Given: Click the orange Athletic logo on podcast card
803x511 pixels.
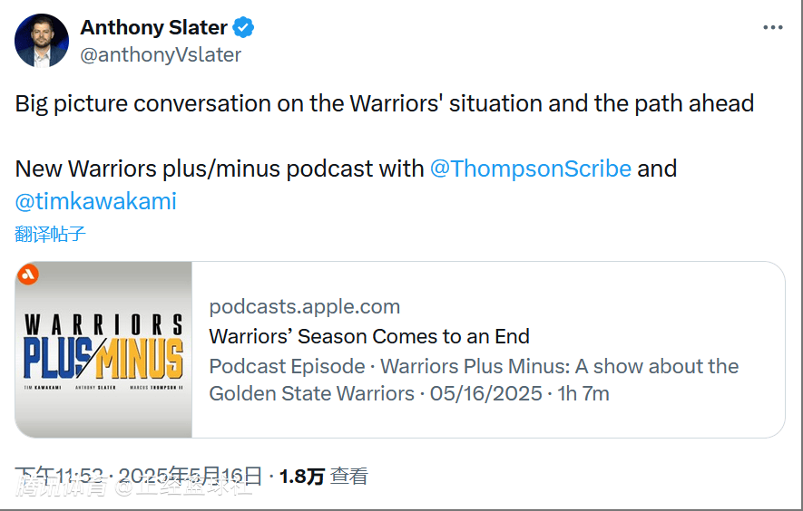Looking at the screenshot, I should point(28,275).
